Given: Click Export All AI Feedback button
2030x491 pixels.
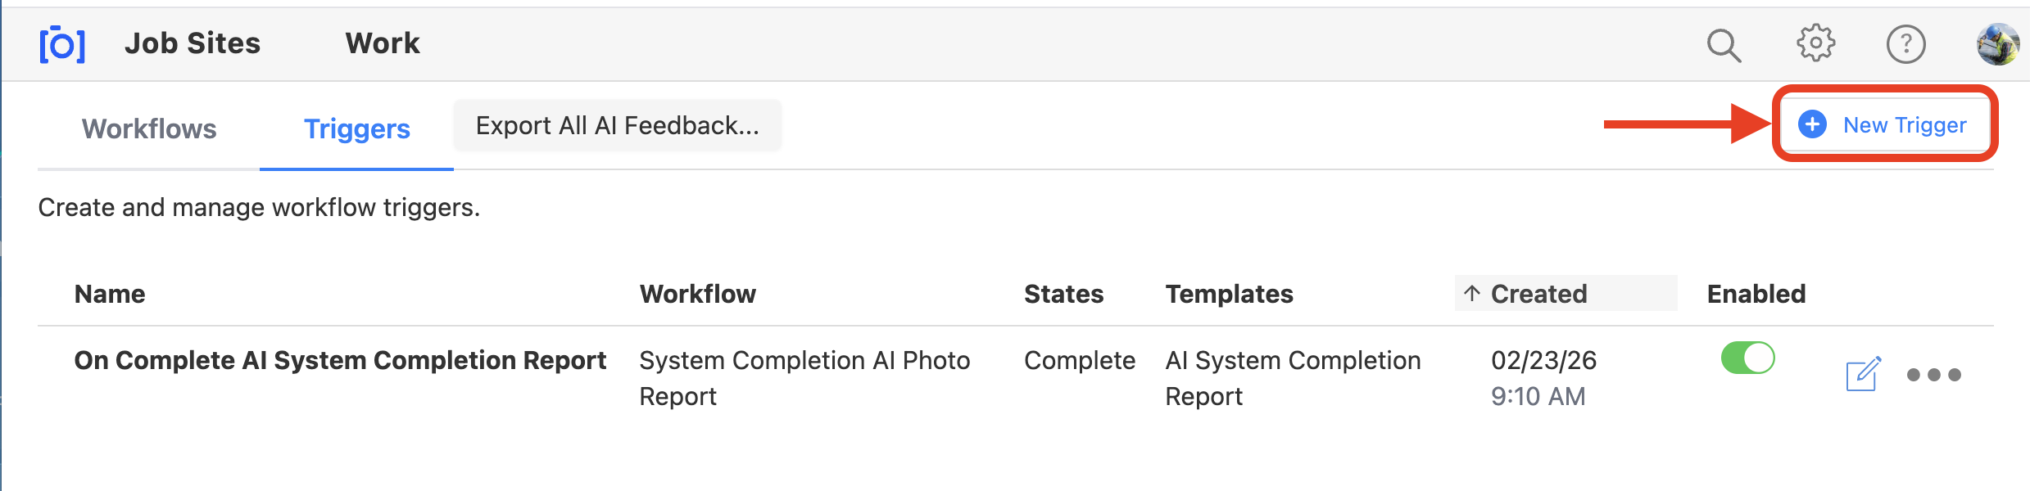Looking at the screenshot, I should pos(617,126).
